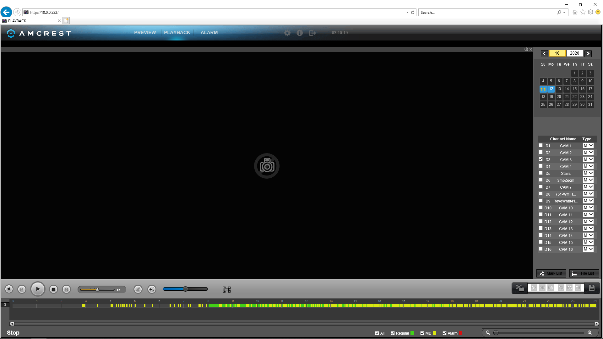Select day 12 in the calendar
The width and height of the screenshot is (603, 339).
click(551, 89)
